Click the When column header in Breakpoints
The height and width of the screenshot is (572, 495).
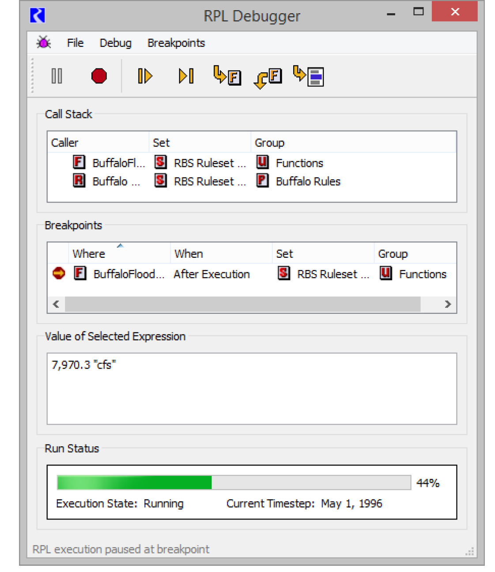(x=189, y=254)
